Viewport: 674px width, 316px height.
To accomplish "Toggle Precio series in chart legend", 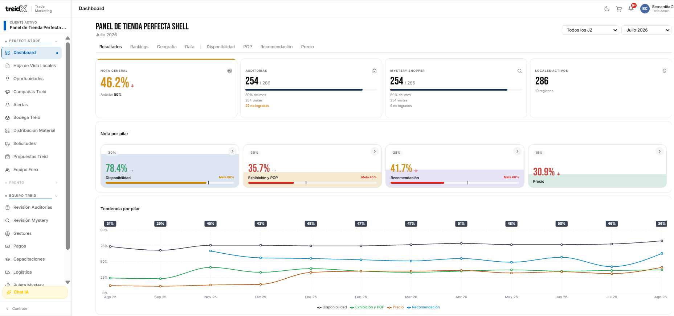I will [396, 307].
